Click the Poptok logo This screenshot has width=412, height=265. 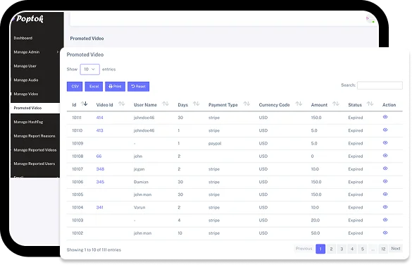[30, 19]
